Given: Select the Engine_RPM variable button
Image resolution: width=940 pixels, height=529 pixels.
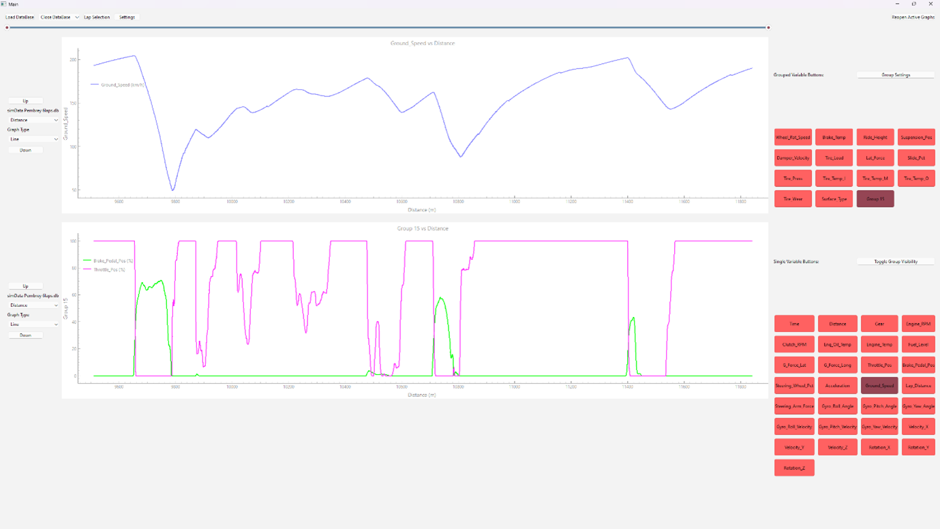Looking at the screenshot, I should point(918,324).
